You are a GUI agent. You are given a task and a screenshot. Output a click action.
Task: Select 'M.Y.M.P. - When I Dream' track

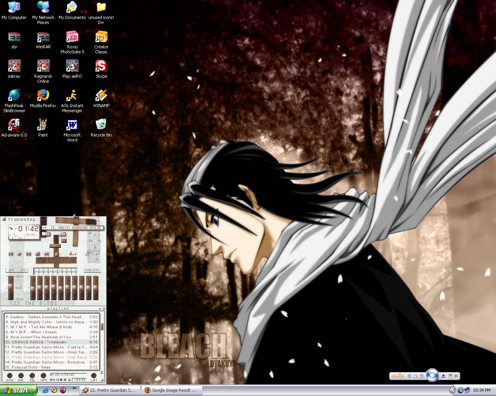click(52, 332)
